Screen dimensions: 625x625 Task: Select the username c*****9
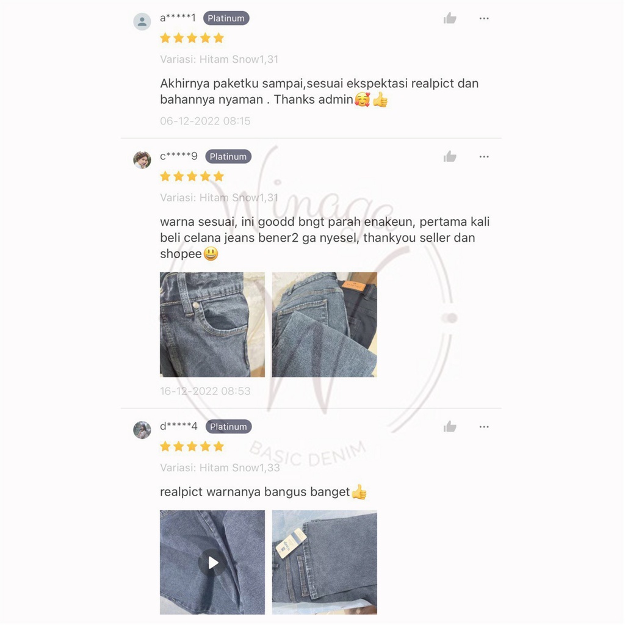[179, 156]
